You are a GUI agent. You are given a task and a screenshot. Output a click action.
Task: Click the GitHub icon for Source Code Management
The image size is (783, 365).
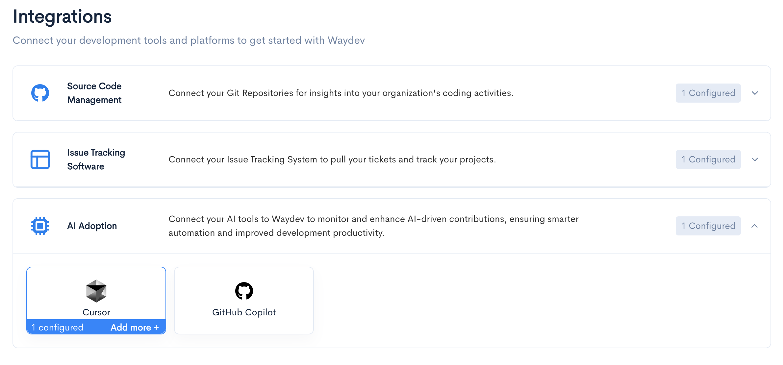(40, 93)
